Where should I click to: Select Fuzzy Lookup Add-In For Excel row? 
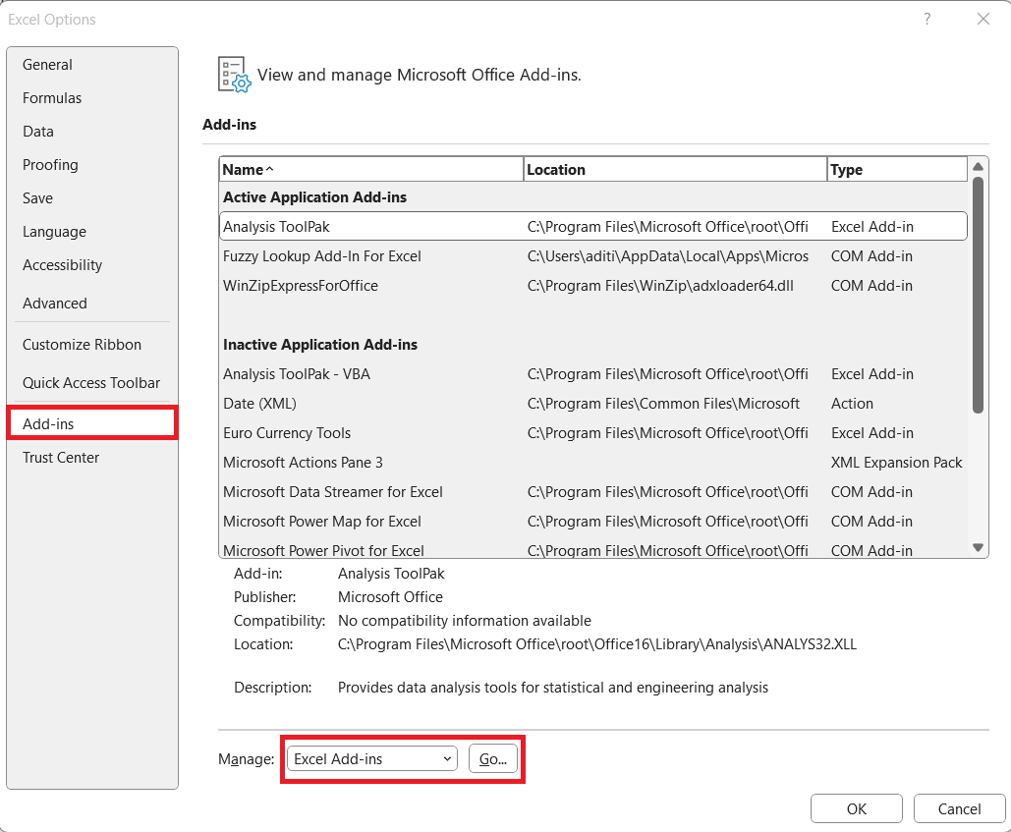pos(593,255)
